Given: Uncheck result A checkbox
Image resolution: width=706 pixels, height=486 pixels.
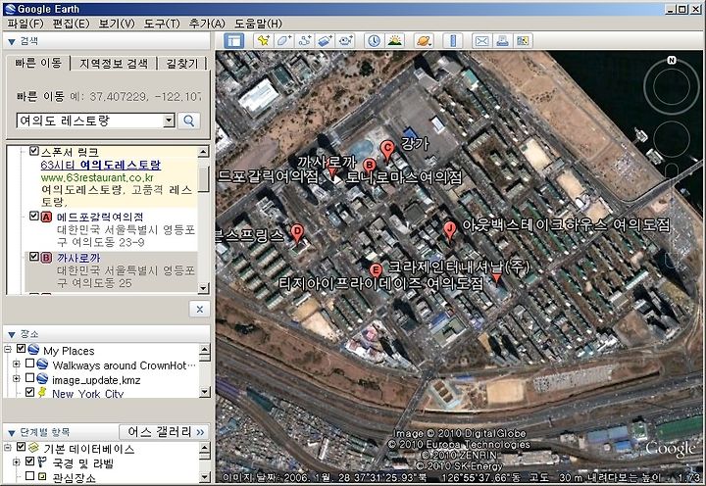Looking at the screenshot, I should click(34, 216).
